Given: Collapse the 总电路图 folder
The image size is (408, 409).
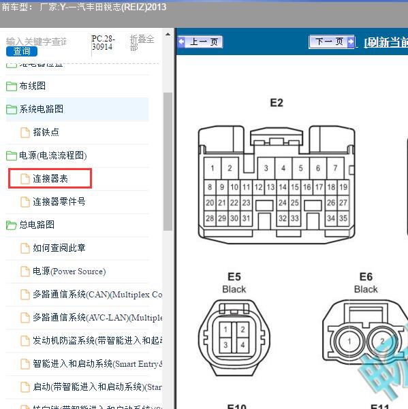Looking at the screenshot, I should [x=37, y=225].
